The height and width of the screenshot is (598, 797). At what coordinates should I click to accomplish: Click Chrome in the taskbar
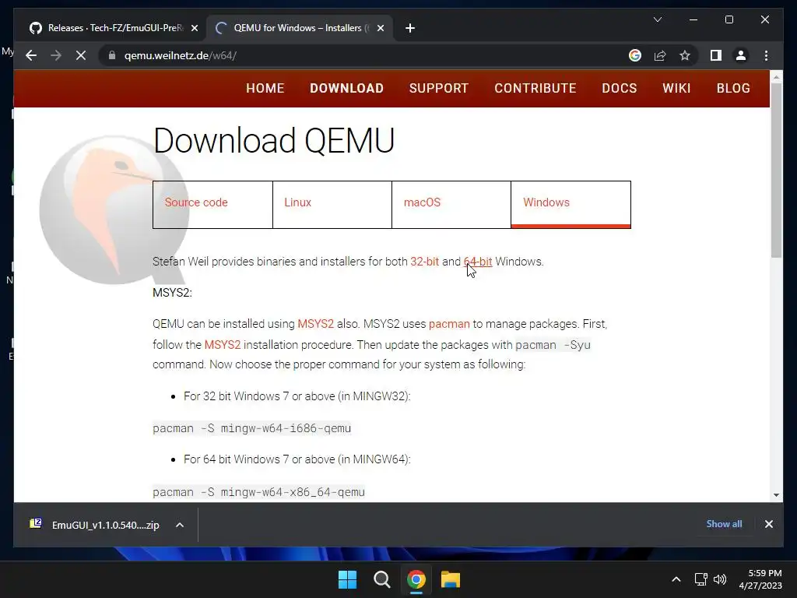tap(416, 579)
